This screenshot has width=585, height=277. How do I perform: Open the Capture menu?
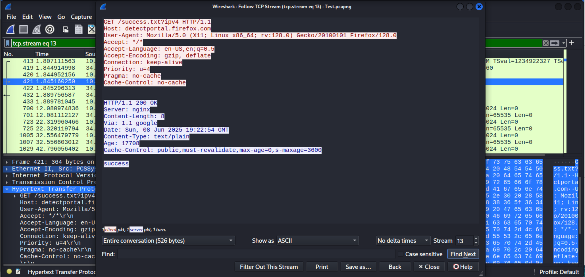[x=81, y=17]
